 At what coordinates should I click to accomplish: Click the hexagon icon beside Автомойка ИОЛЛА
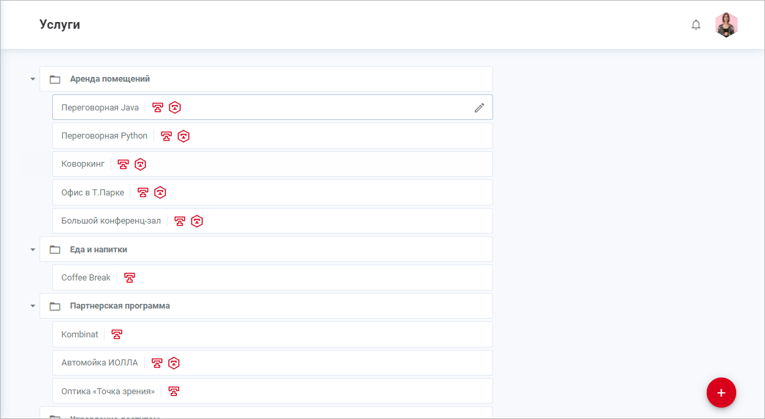coord(174,363)
